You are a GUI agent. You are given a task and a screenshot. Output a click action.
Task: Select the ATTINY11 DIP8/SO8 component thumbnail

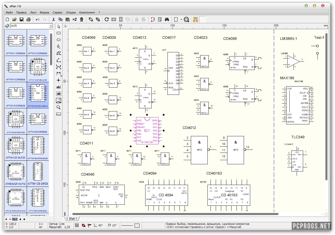click(16, 42)
